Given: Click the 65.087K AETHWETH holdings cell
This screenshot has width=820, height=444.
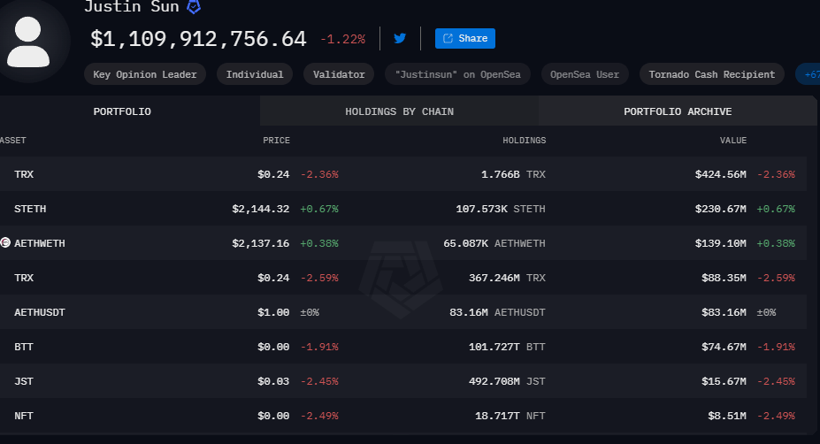Looking at the screenshot, I should click(494, 243).
